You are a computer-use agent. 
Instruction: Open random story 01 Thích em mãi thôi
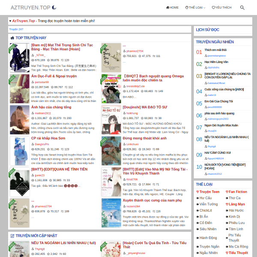point(215,50)
